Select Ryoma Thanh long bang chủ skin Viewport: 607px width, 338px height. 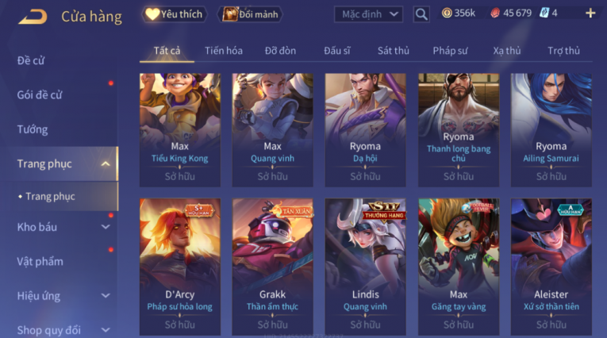[x=459, y=130]
